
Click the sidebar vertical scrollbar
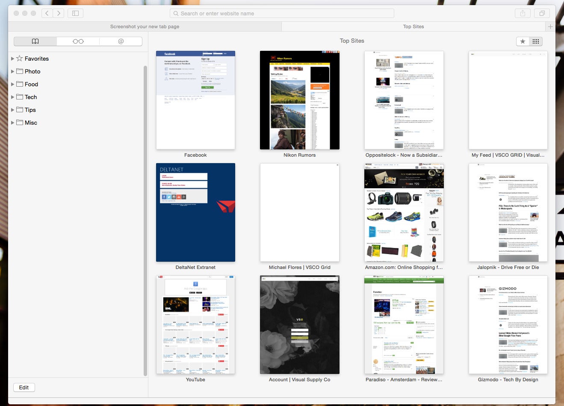coord(145,221)
